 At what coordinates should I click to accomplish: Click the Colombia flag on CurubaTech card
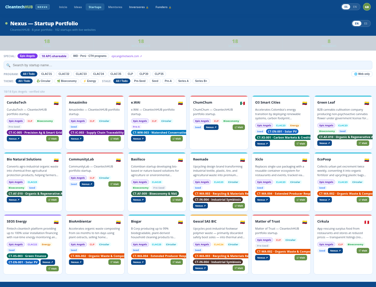click(56, 103)
